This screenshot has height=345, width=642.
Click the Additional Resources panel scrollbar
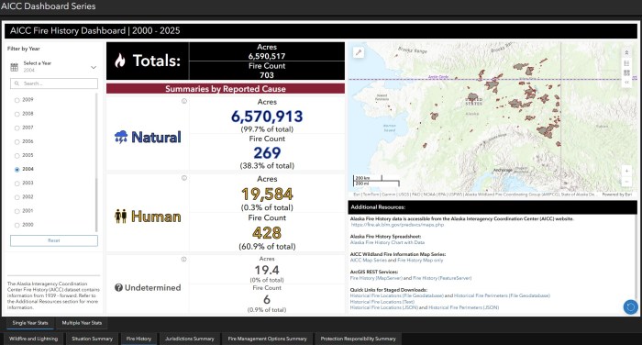pyautogui.click(x=636, y=264)
